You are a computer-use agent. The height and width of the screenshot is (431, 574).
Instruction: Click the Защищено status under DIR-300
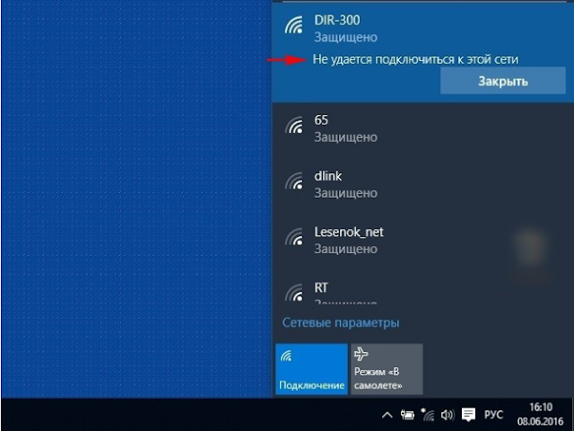[x=345, y=38]
